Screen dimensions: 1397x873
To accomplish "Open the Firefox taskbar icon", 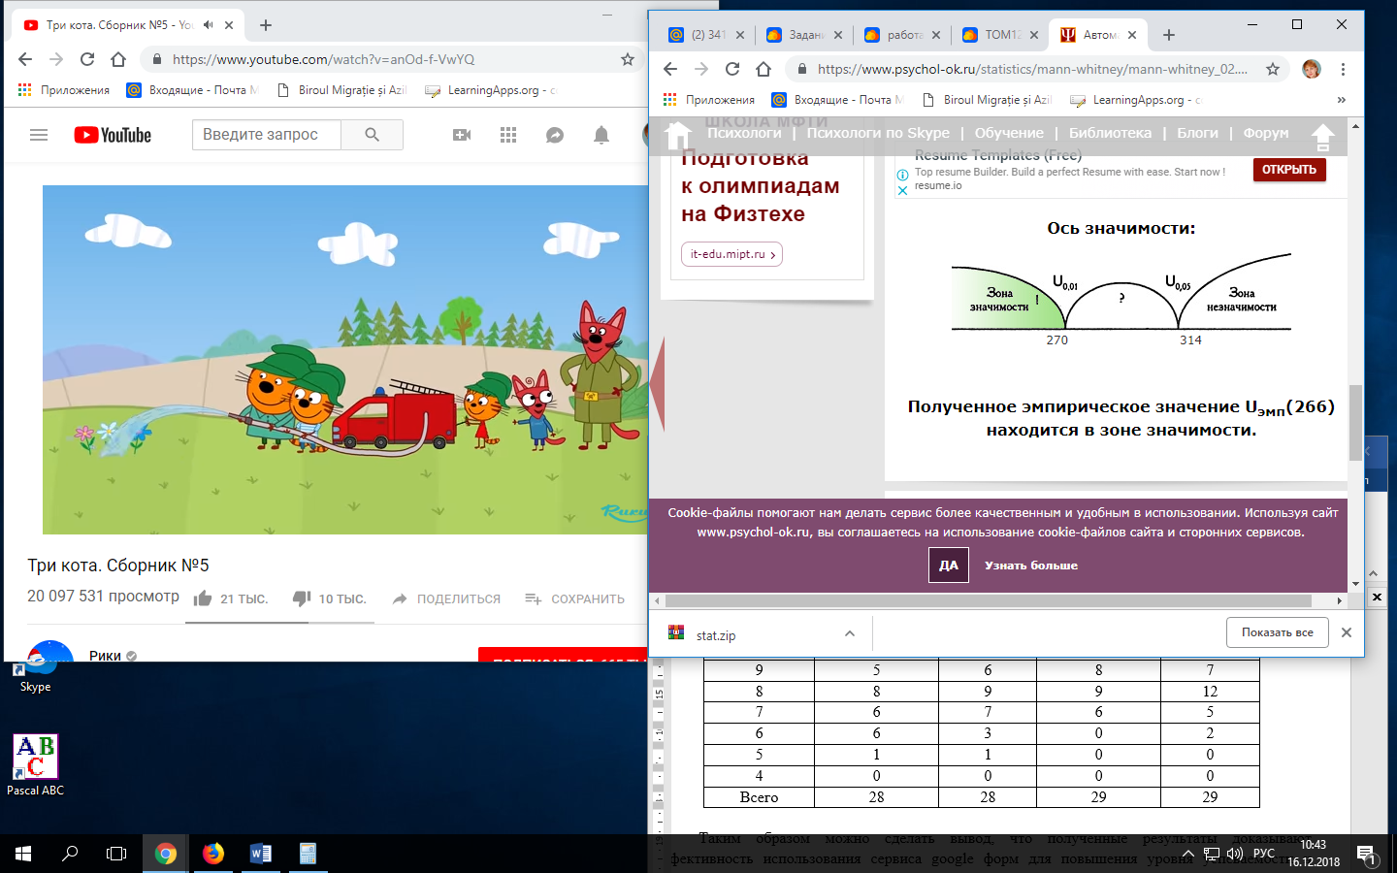I will (x=213, y=854).
